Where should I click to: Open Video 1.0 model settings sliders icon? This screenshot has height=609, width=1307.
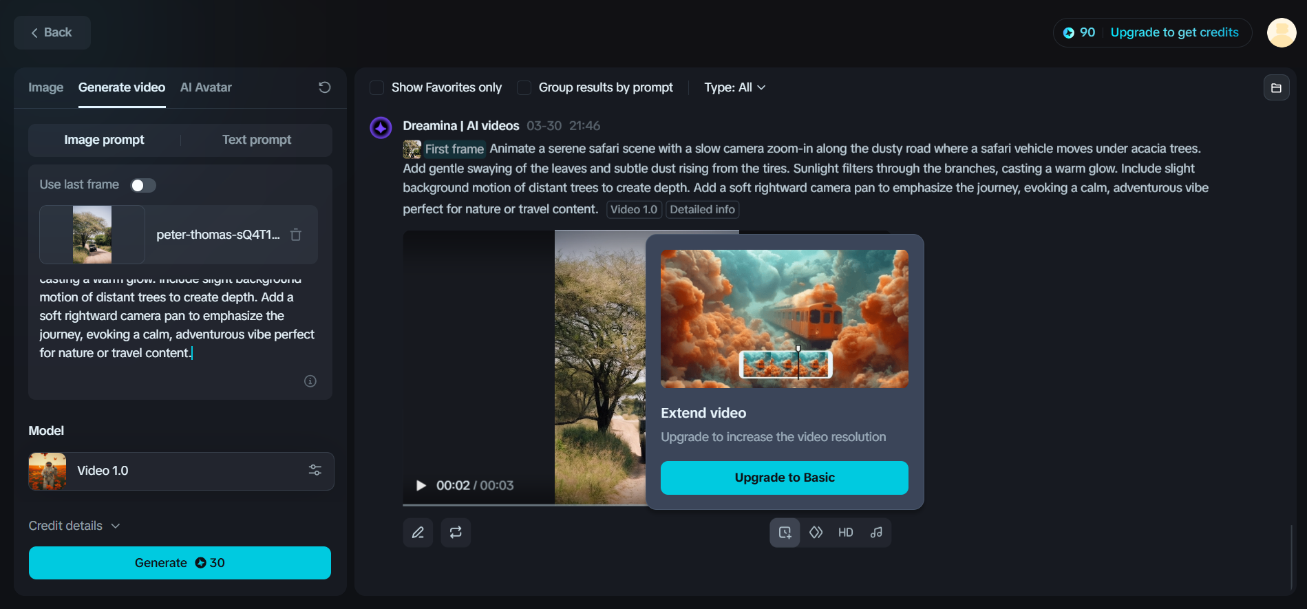(x=315, y=471)
